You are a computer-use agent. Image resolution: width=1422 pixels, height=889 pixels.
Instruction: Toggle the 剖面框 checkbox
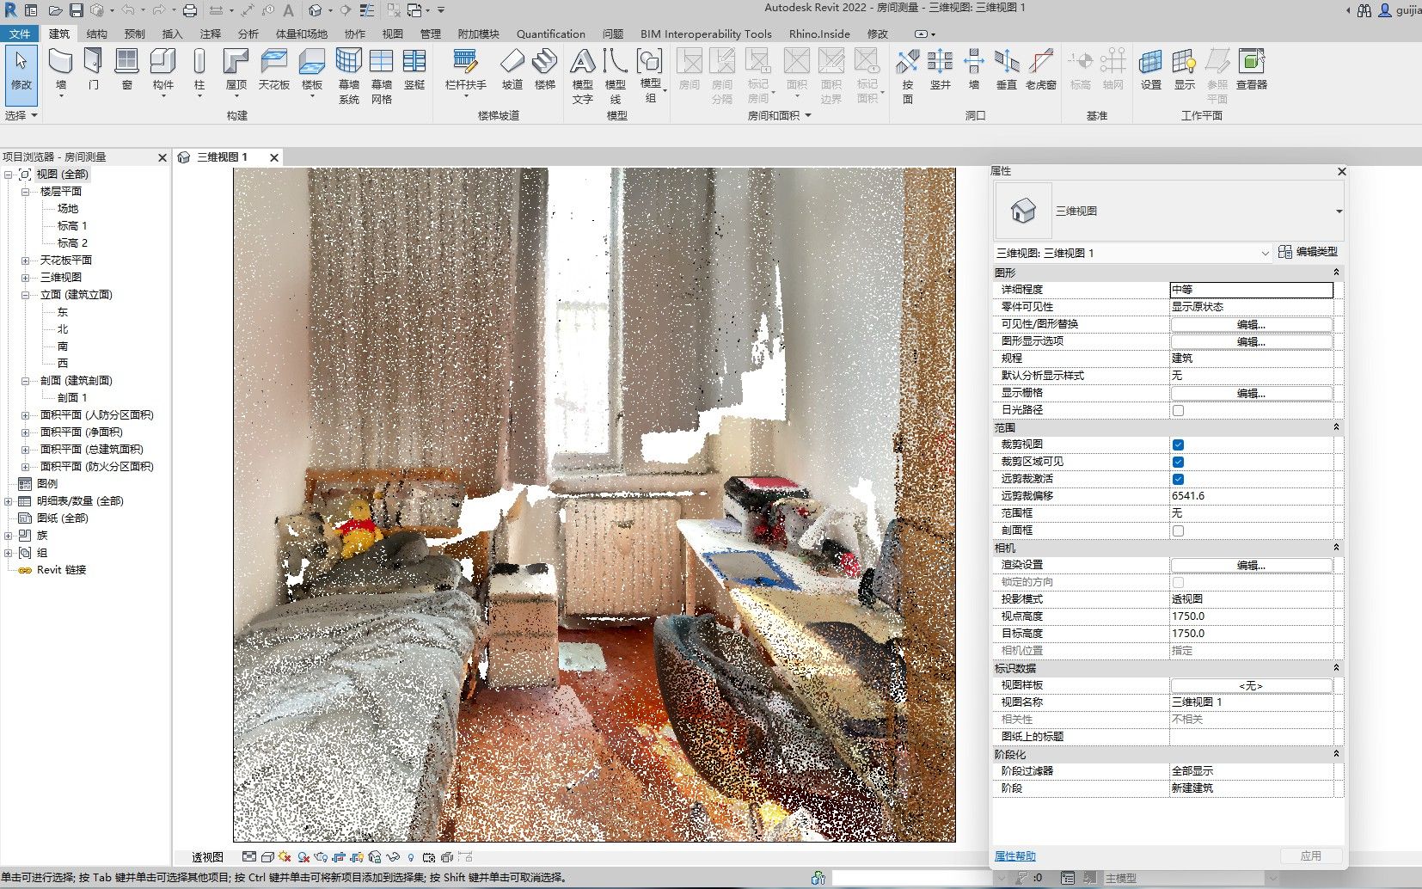[1179, 530]
